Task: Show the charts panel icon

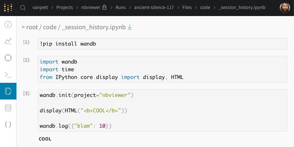Action: [x=8, y=41]
